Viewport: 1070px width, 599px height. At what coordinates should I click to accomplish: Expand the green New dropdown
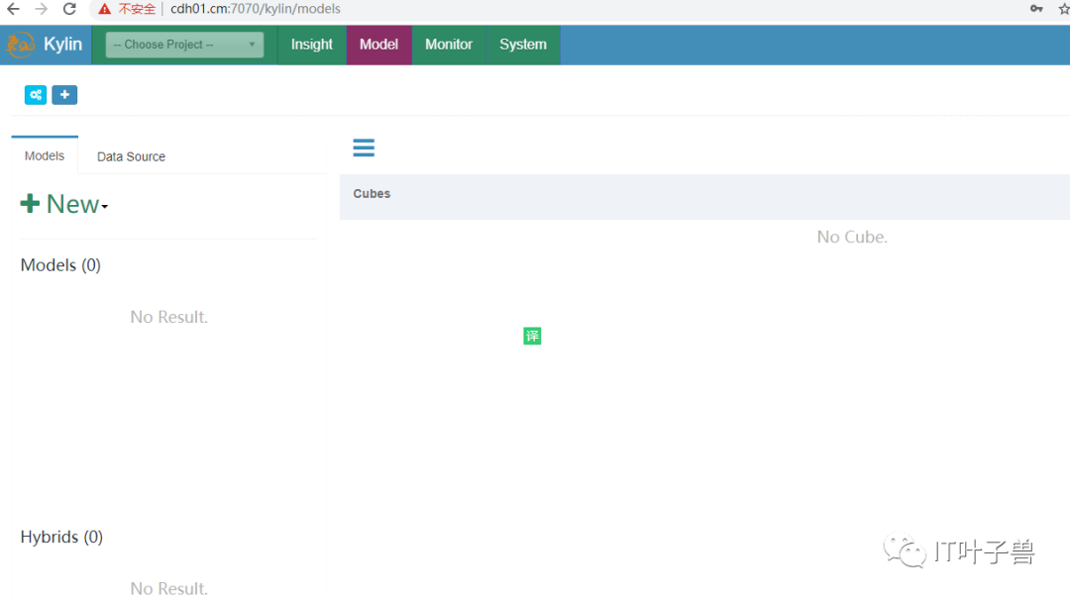point(64,204)
